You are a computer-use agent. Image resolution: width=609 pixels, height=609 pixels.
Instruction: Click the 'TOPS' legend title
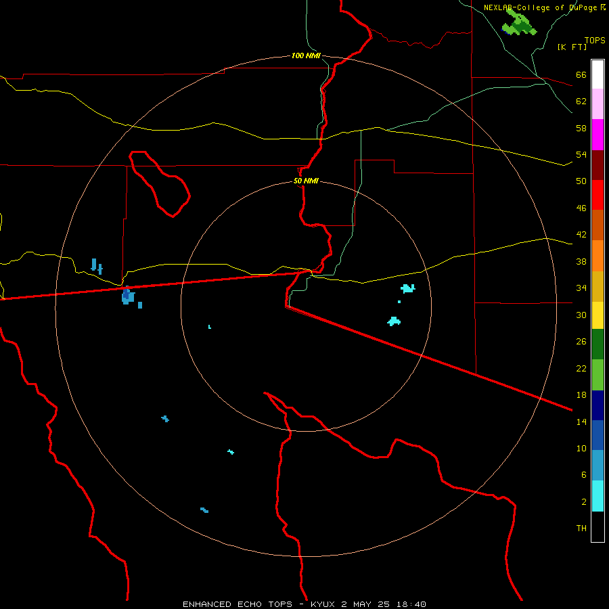click(x=595, y=40)
